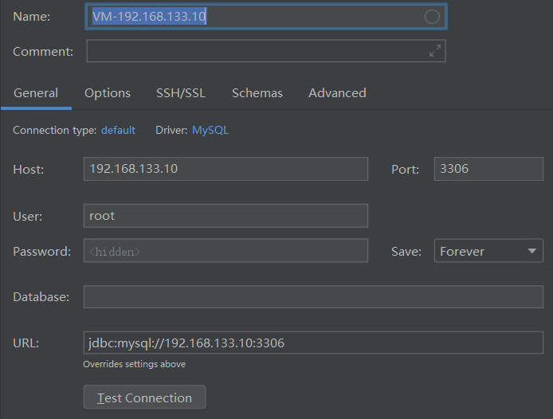
Task: Expand the Comment field with arrows icon
Action: pyautogui.click(x=435, y=51)
